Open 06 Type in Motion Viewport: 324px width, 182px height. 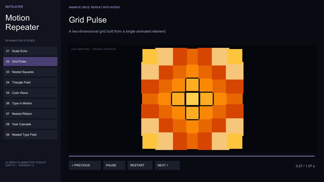(x=30, y=103)
